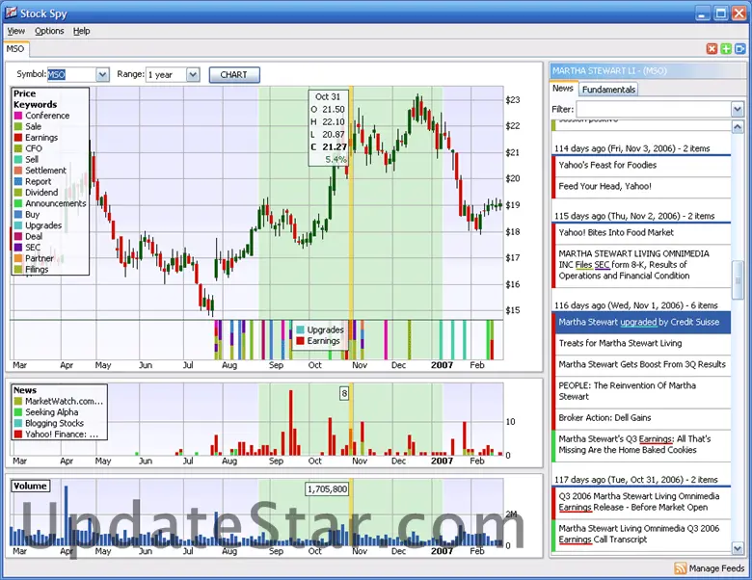Viewport: 752px width, 580px height.
Task: Switch to the News tab
Action: click(563, 89)
